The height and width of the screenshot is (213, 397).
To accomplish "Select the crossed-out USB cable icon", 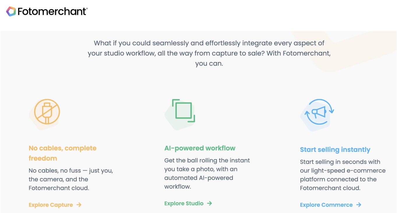I will tap(47, 111).
